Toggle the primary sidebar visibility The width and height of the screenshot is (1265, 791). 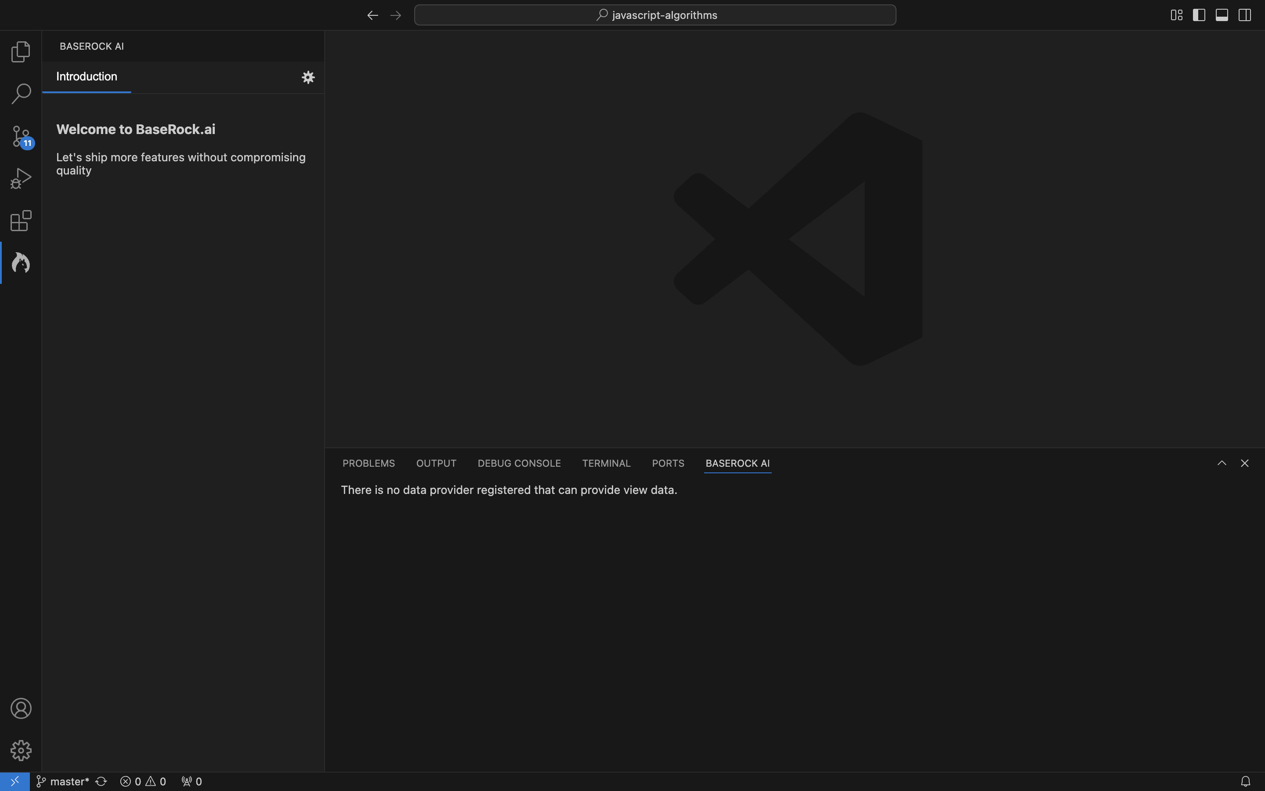tap(1199, 15)
